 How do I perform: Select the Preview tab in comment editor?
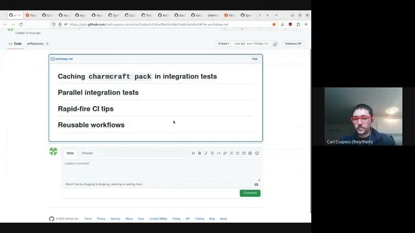88,153
